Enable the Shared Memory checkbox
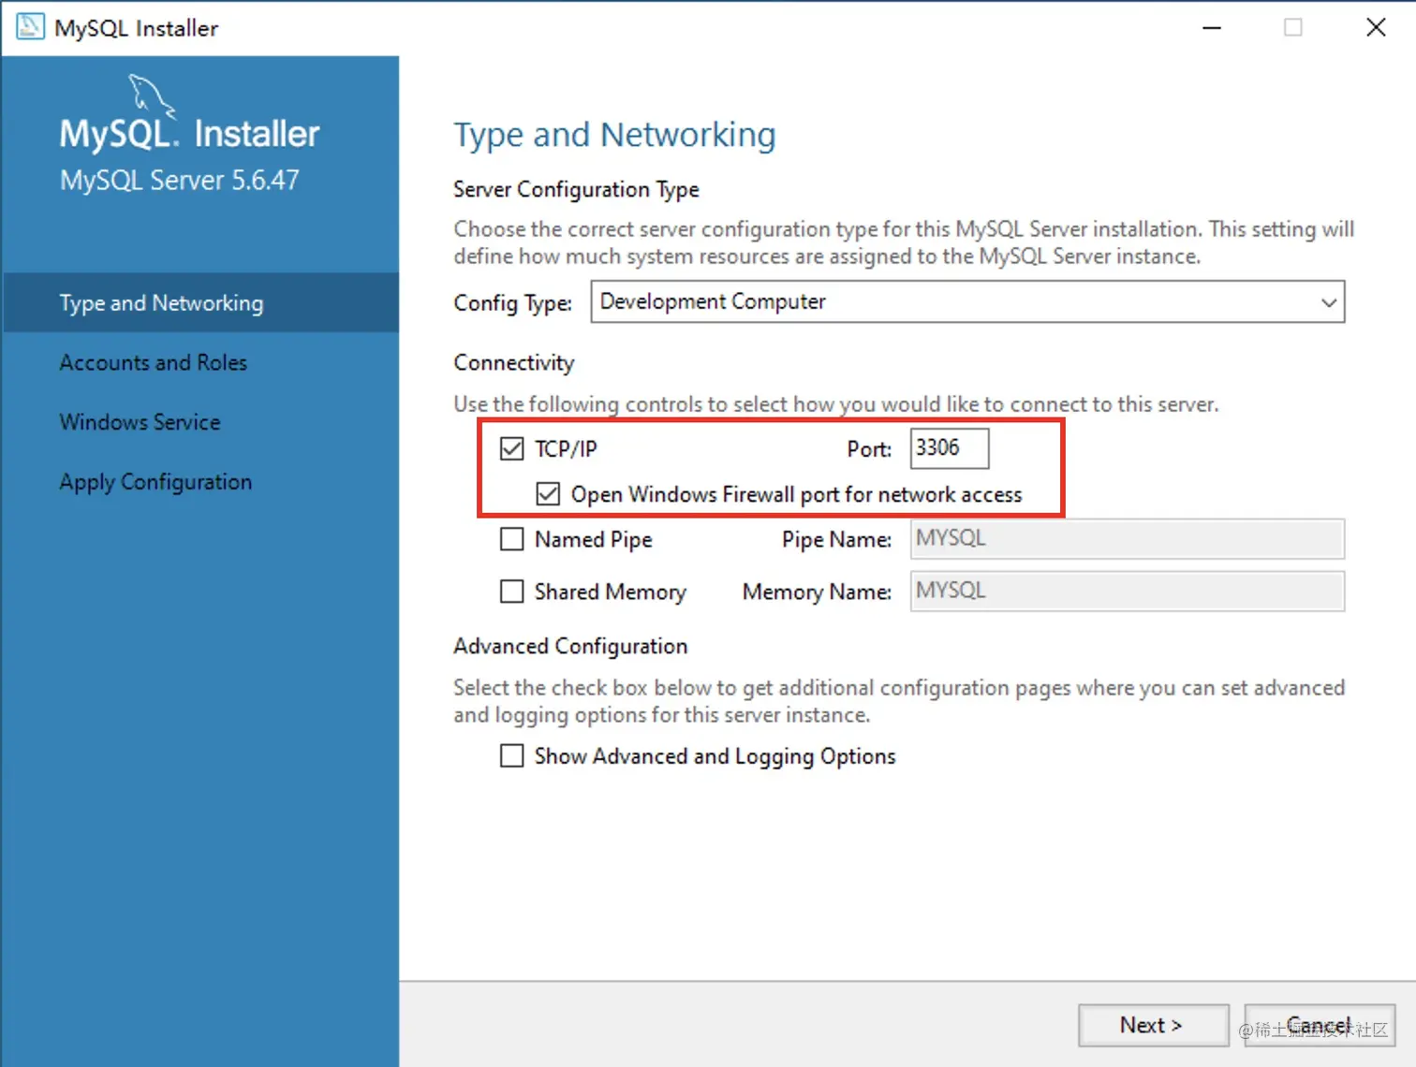 coord(511,592)
